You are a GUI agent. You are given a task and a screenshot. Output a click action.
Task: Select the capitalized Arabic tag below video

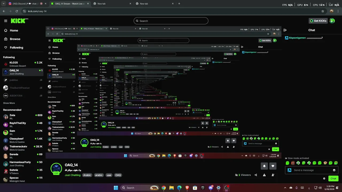[87, 175]
